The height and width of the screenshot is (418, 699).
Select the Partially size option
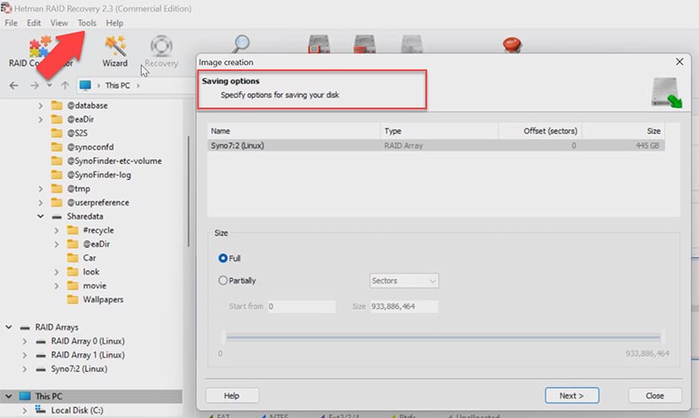(x=237, y=281)
